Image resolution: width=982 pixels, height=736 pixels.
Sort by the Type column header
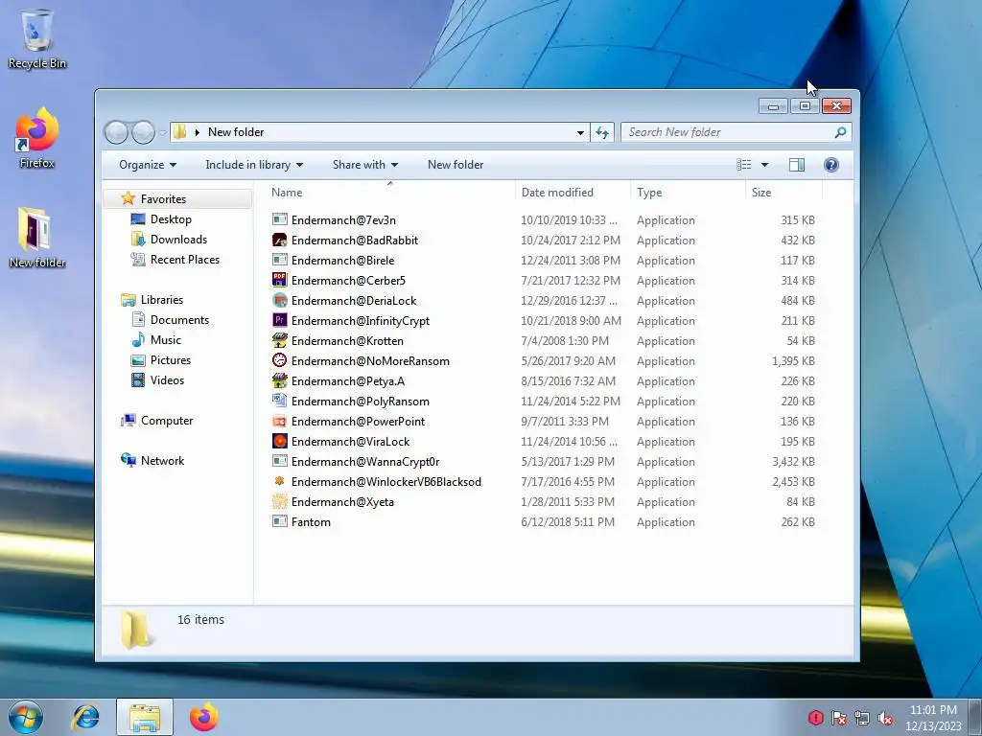(x=689, y=192)
